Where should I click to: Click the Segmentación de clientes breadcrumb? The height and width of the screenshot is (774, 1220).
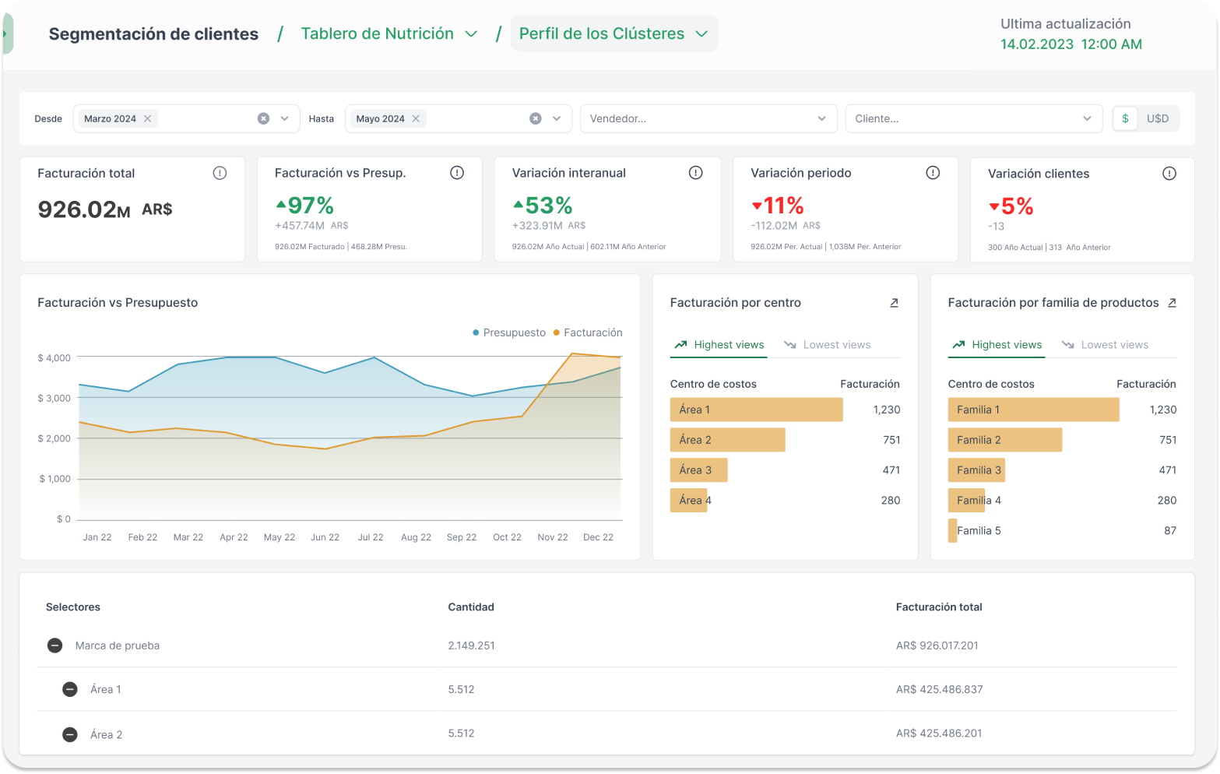[153, 34]
